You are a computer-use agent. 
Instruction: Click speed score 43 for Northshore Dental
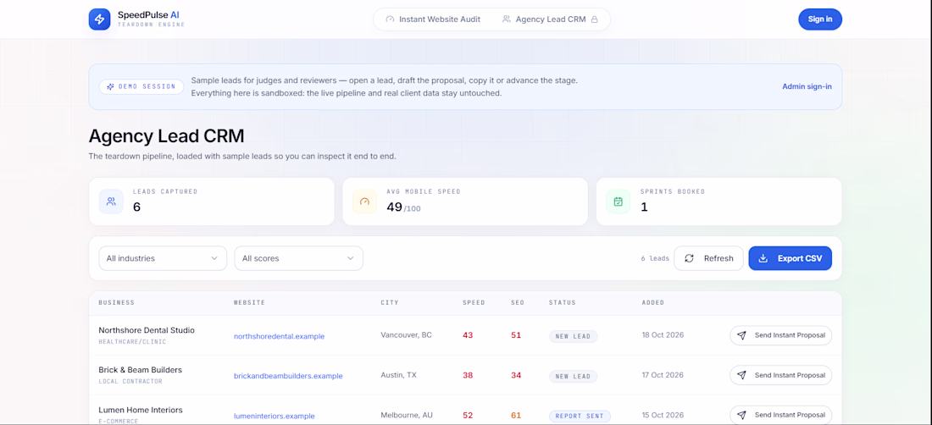point(468,335)
